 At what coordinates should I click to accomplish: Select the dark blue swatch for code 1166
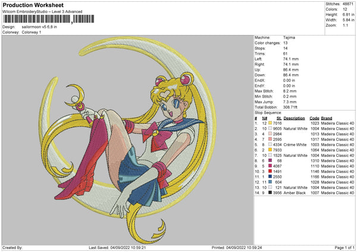point(270,177)
